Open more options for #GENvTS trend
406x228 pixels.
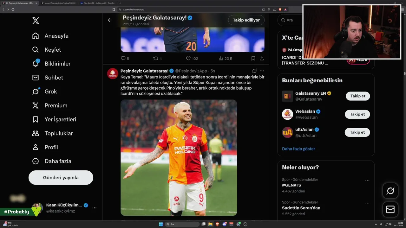pyautogui.click(x=367, y=180)
